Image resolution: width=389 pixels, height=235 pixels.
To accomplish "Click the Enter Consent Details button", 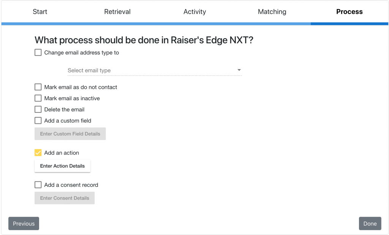I will 64,198.
